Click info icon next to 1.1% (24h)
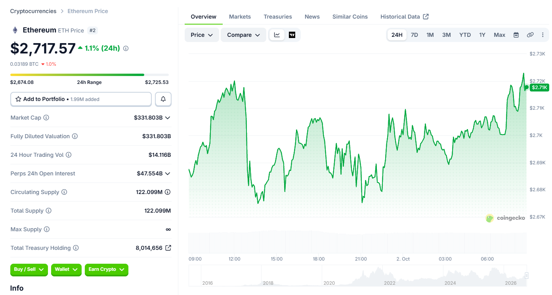This screenshot has height=295, width=552. (x=126, y=48)
